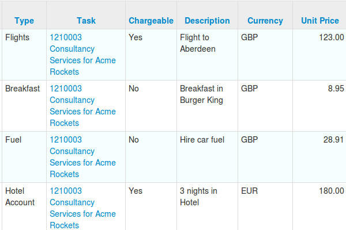Click the 'Breakfast in Burger King' description

click(201, 94)
